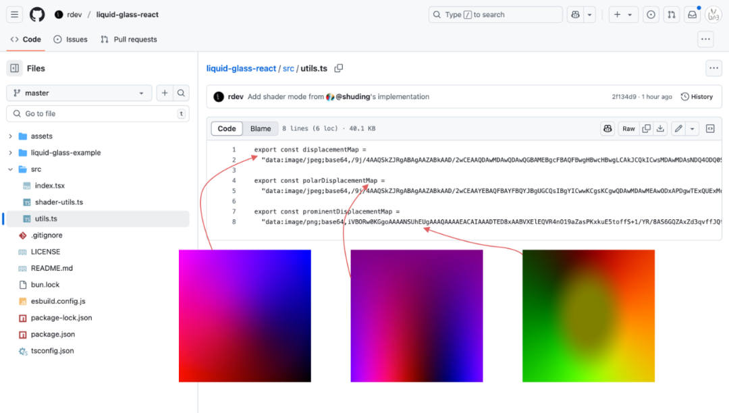Screen dimensions: 729x413
Task: Open commit 2f134d9 link
Action: pos(624,97)
